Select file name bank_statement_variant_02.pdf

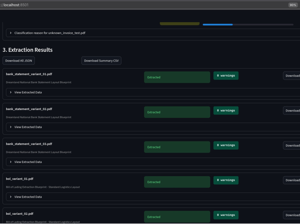click(29, 109)
